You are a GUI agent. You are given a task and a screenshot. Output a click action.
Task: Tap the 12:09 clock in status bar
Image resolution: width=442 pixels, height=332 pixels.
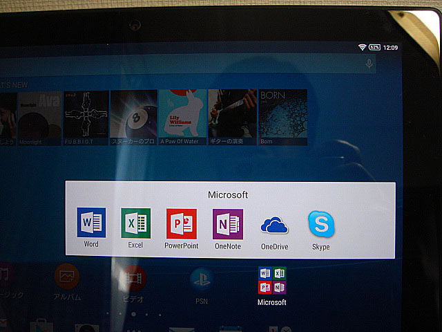click(x=390, y=48)
